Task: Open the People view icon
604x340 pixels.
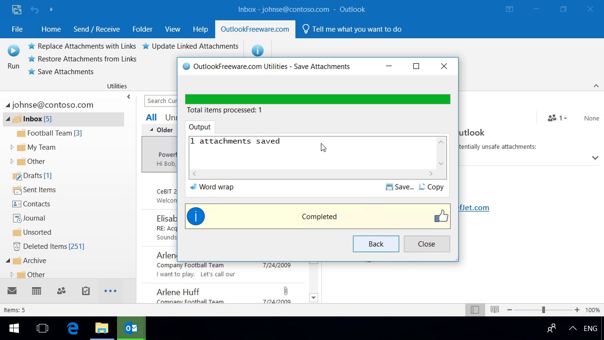Action: click(61, 291)
